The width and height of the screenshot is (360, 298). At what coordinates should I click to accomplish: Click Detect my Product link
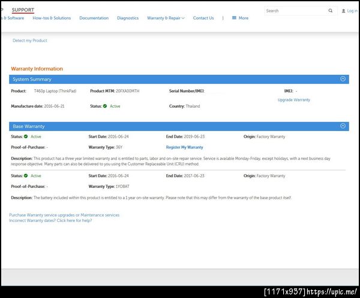(x=30, y=41)
